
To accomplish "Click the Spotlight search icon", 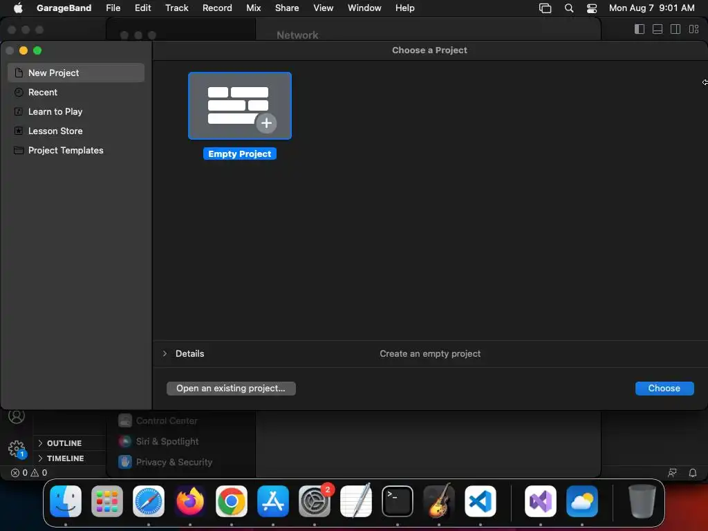I will pos(569,8).
